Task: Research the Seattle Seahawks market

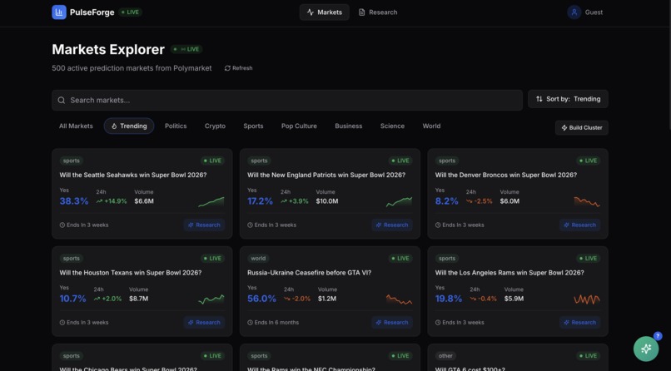Action: (204, 225)
